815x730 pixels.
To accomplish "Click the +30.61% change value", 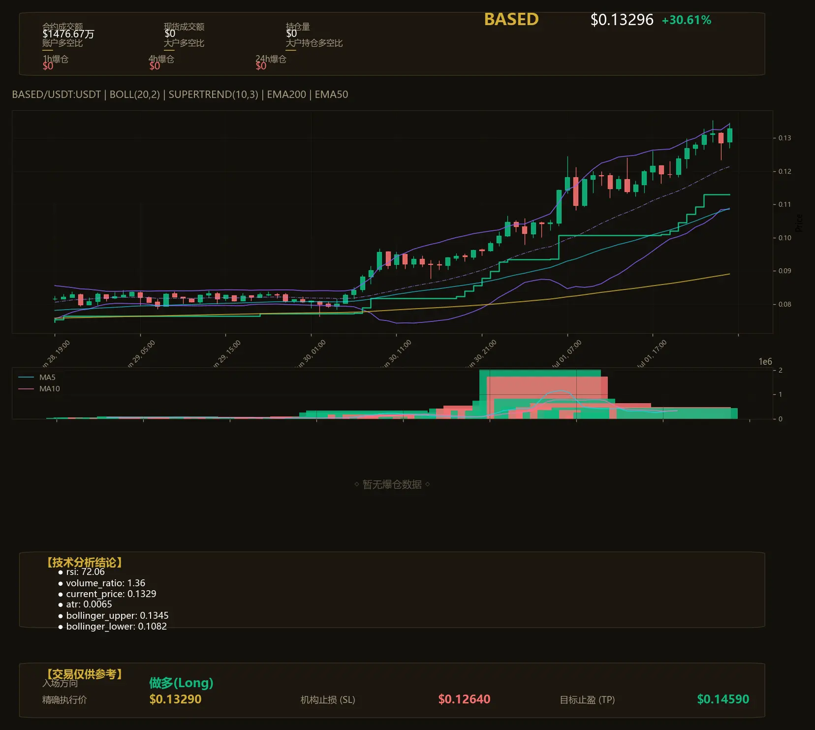I will pos(687,20).
